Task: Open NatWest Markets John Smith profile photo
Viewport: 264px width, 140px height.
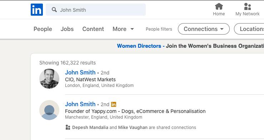Action: pos(49,79)
